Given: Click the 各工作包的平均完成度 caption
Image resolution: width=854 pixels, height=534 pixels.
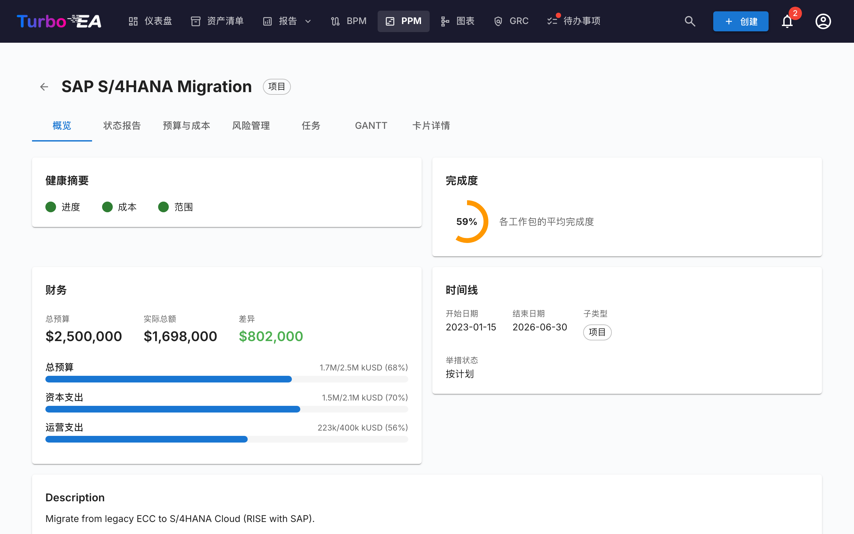Looking at the screenshot, I should pyautogui.click(x=546, y=222).
